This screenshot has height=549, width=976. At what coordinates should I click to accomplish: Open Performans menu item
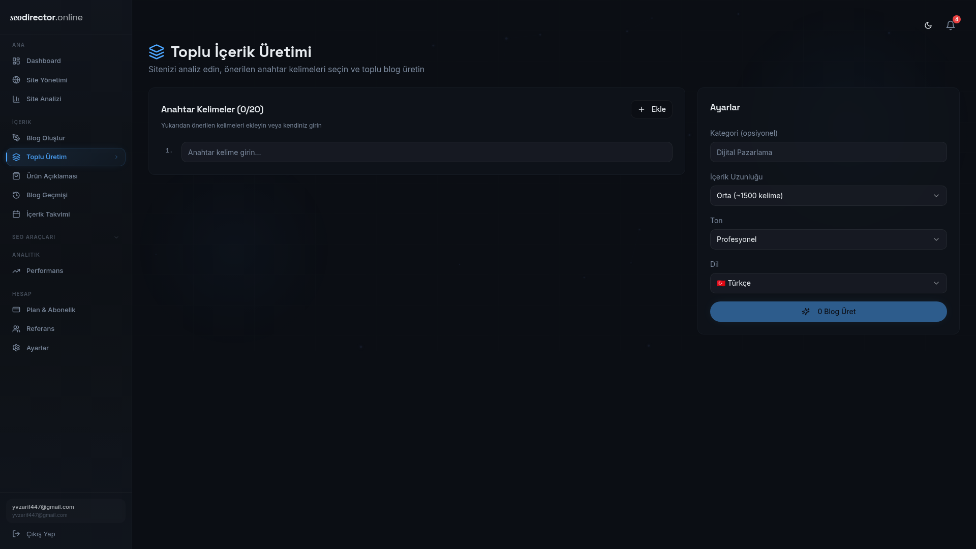coord(45,271)
